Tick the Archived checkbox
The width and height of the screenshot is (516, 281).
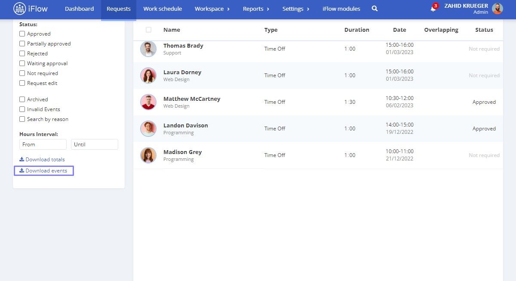pyautogui.click(x=22, y=100)
